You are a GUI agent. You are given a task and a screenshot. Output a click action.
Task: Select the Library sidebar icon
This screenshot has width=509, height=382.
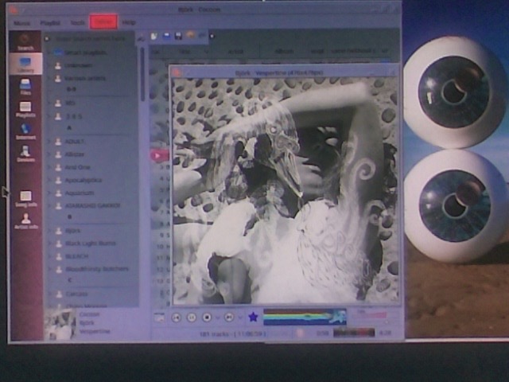click(25, 64)
